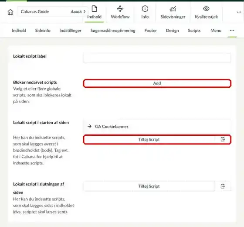Click the Cabanas Guide page name field
The height and width of the screenshot is (227, 244).
53,11
